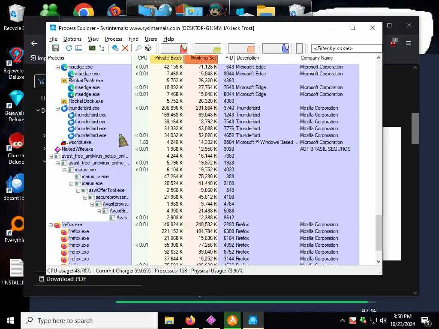Click Download PDF in the background window
The height and width of the screenshot is (329, 439).
pyautogui.click(x=63, y=279)
